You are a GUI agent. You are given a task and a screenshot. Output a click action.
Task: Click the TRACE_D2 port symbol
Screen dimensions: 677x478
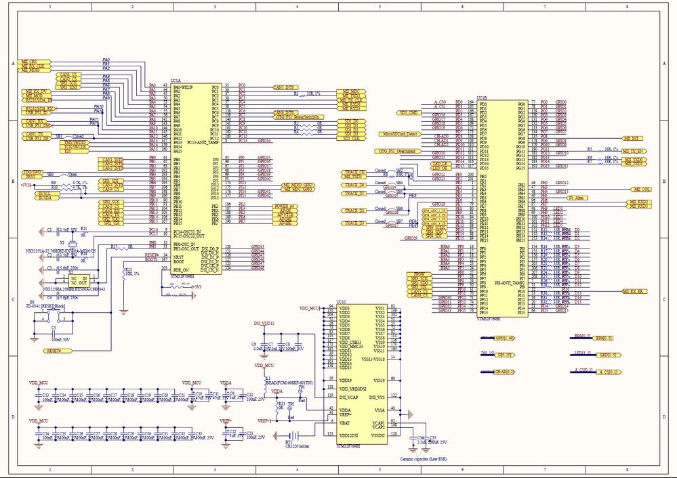[354, 211]
